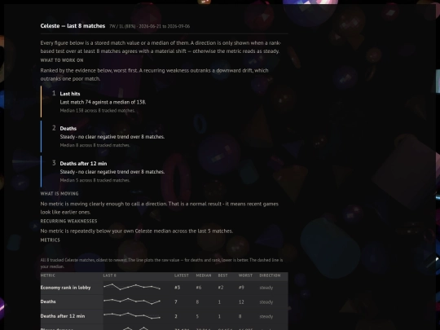Viewport: 440px width, 330px height.
Task: Click 'steady' direction in Deaths after 12 min row
Action: [x=266, y=316]
